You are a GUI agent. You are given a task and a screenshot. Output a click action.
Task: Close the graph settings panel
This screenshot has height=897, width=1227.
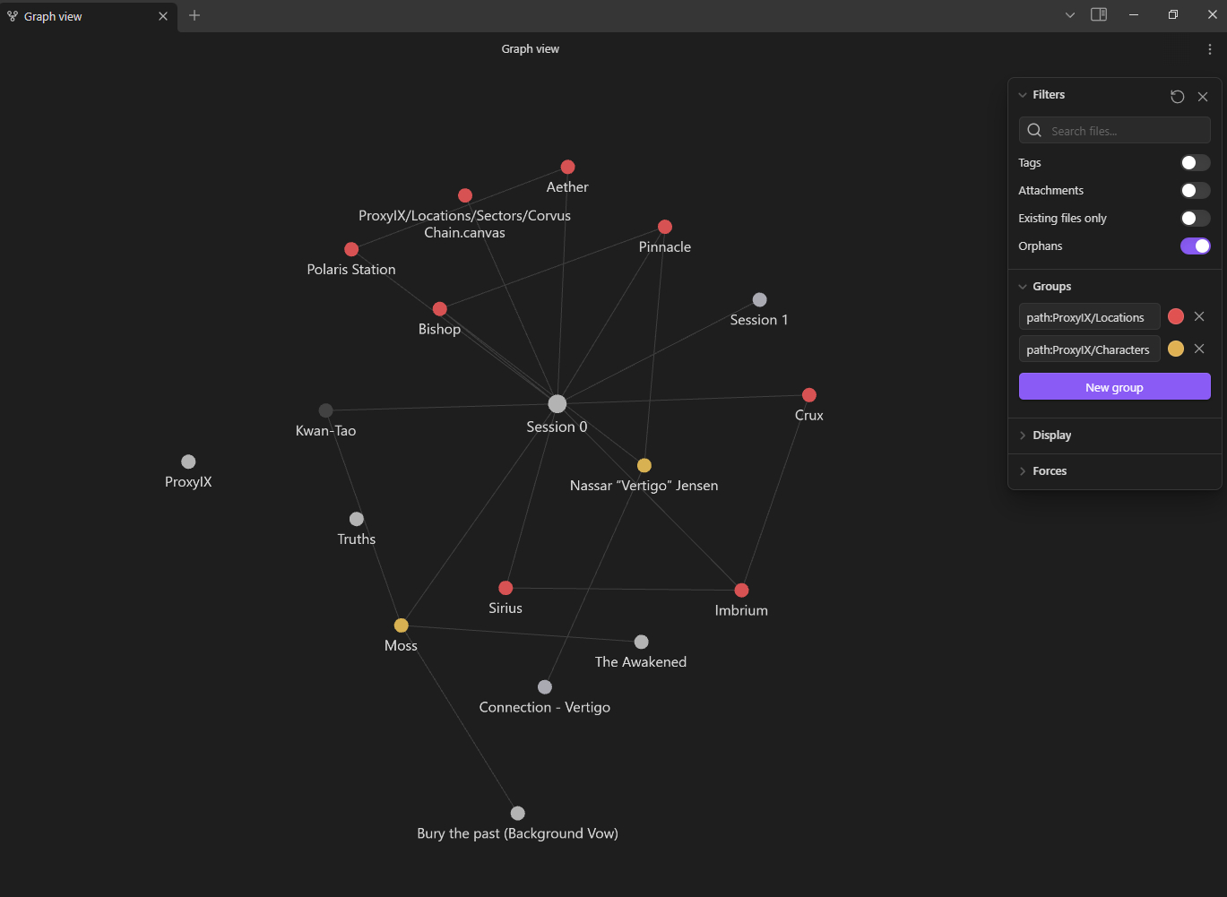pos(1203,97)
